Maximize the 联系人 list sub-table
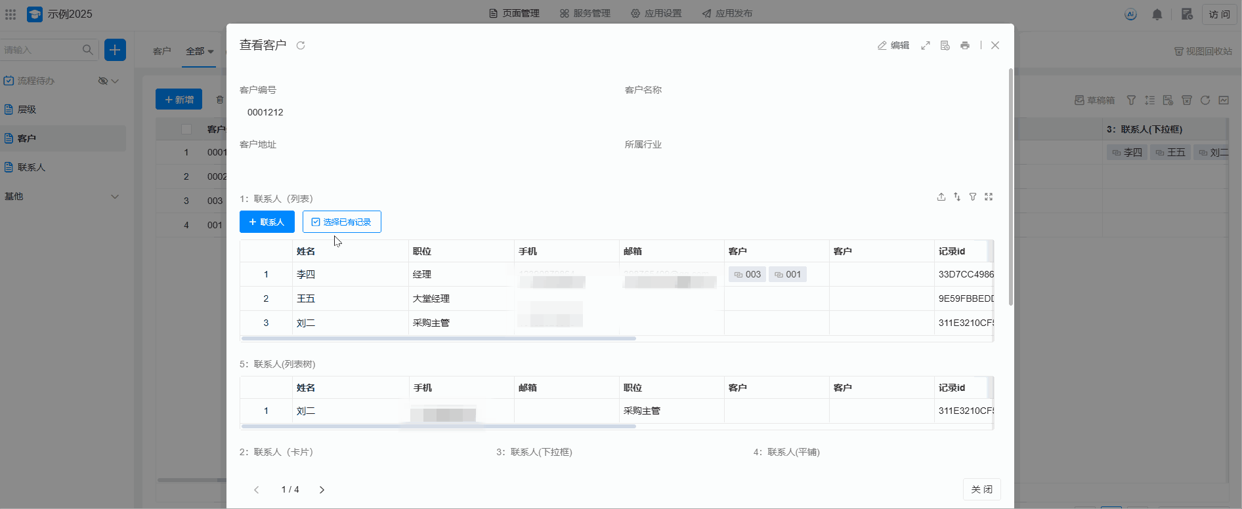Screen dimensions: 1242x509 [989, 197]
